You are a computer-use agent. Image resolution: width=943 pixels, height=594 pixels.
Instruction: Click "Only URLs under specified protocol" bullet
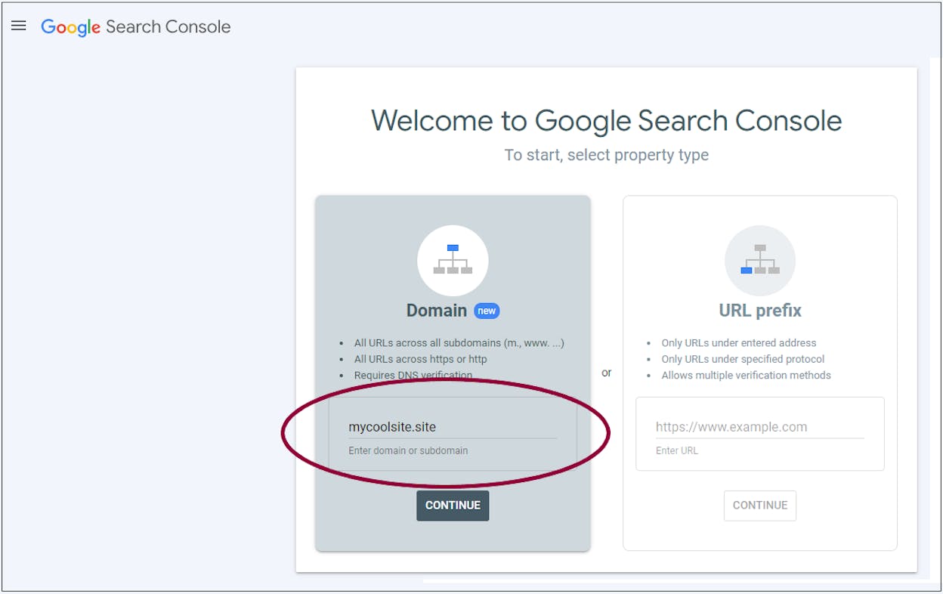point(743,359)
